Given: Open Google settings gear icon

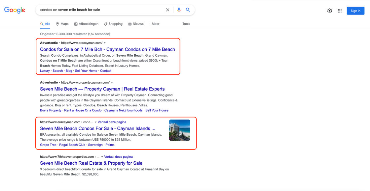Looking at the screenshot, I should [x=330, y=11].
